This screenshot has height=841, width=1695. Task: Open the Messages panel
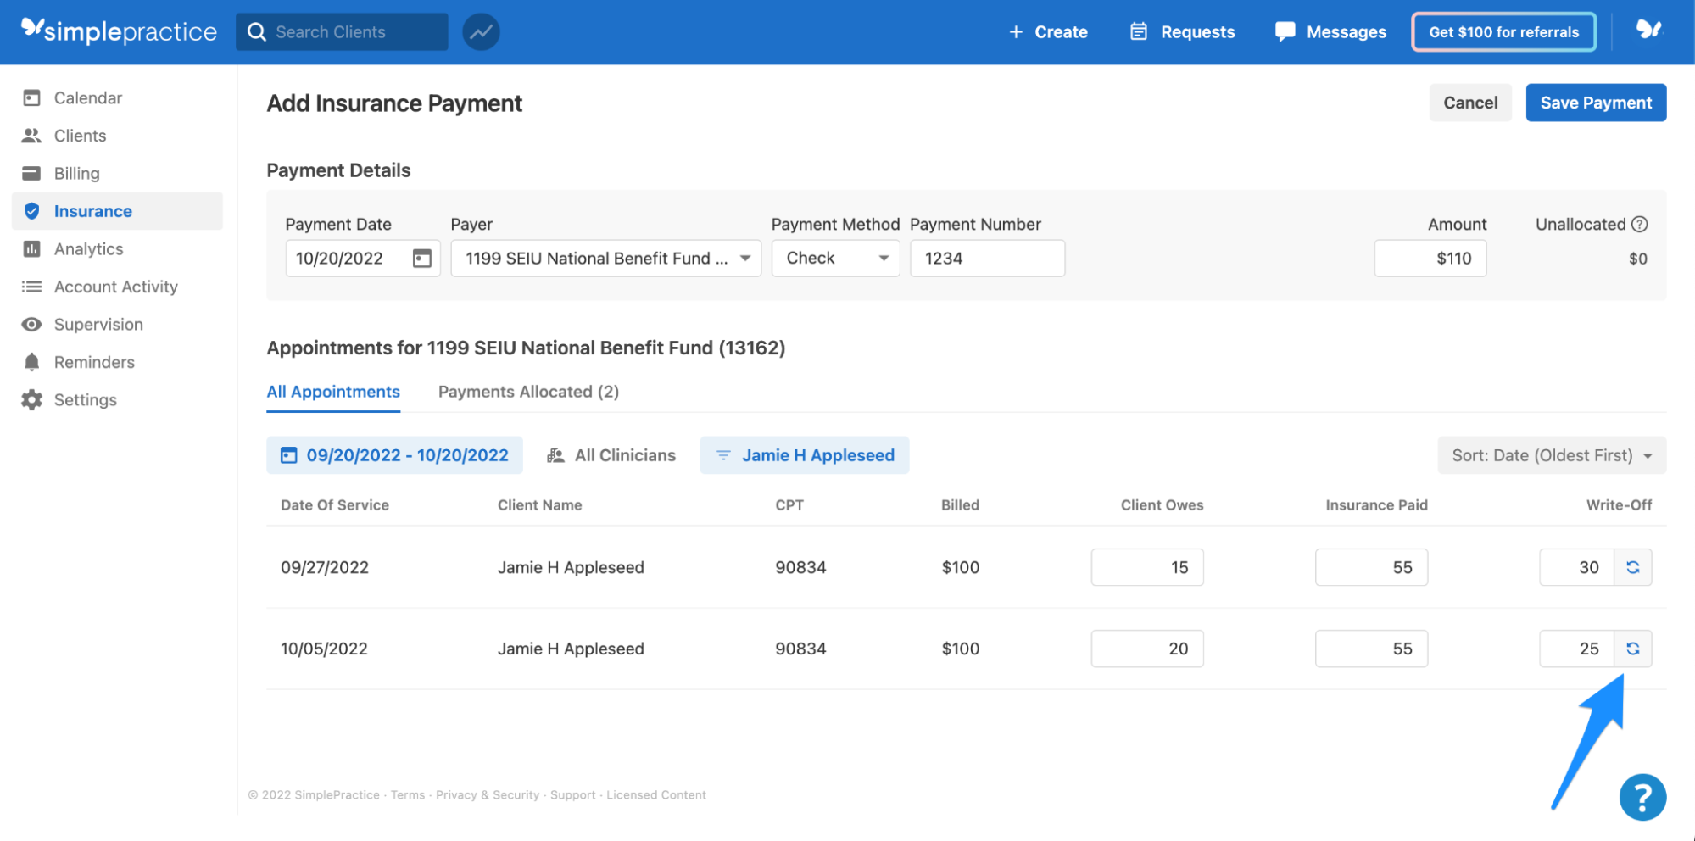coord(1330,31)
